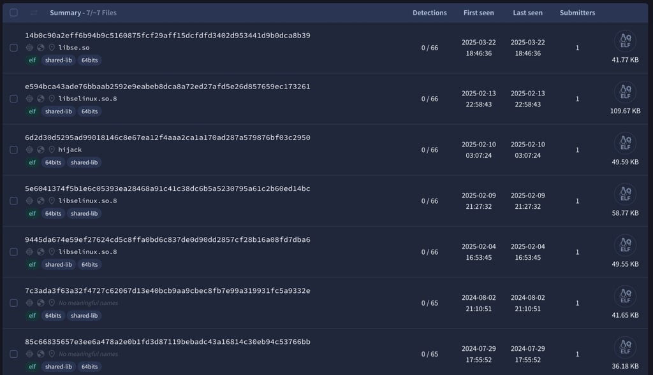Open the file hash starting with 14b0c90a2eff
The width and height of the screenshot is (653, 375).
168,36
